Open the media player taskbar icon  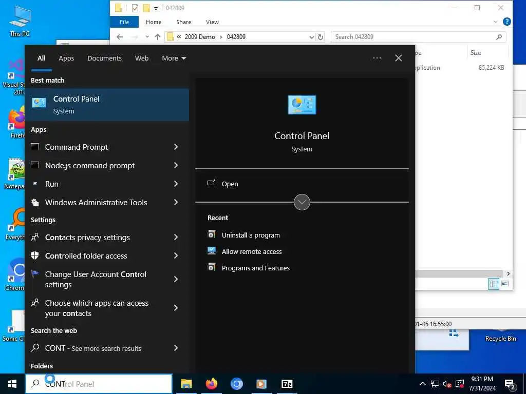click(x=261, y=384)
